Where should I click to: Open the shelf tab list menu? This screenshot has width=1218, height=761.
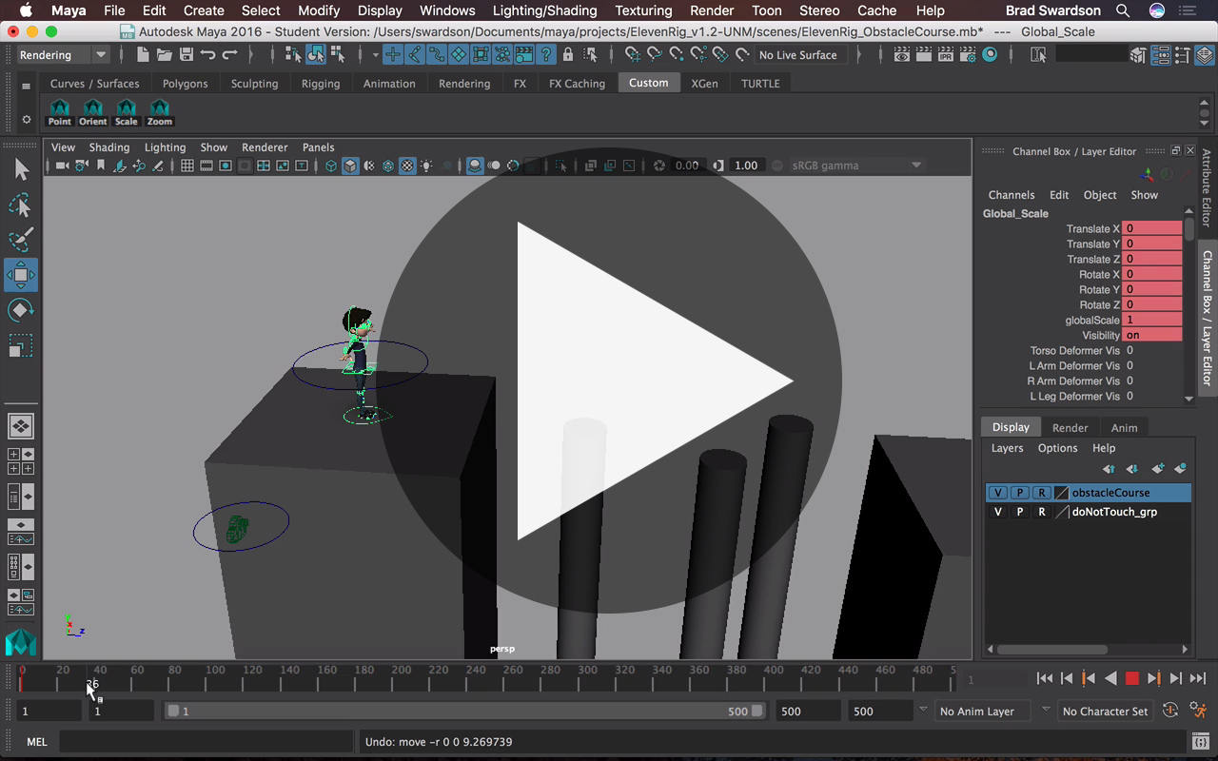click(26, 86)
